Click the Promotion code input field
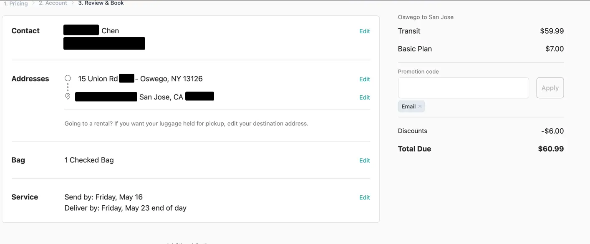 pos(463,88)
